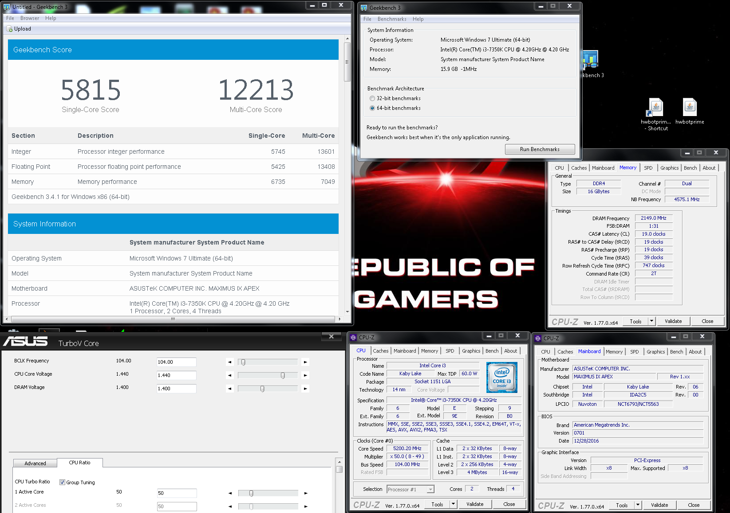Open the Geekbench 3 desktop shortcut icon
Viewport: 730px width, 513px height.
tap(591, 64)
